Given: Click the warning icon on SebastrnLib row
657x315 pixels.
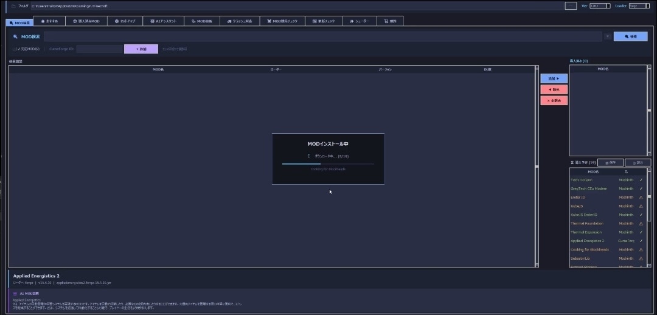Looking at the screenshot, I should pyautogui.click(x=641, y=258).
